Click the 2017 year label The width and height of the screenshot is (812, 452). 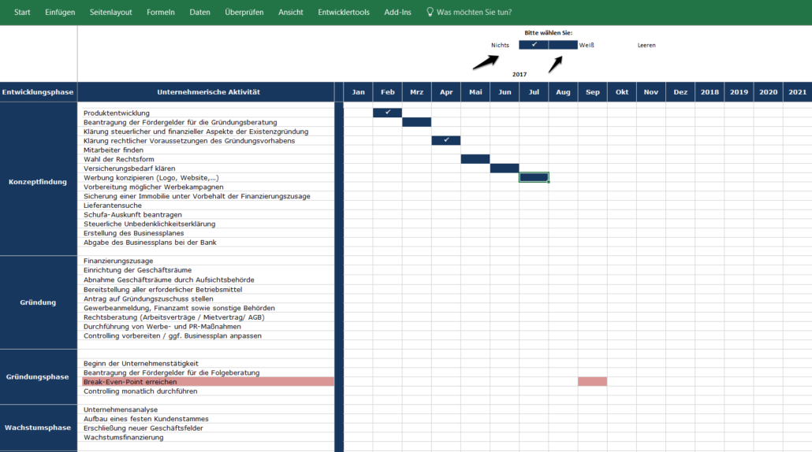click(x=520, y=75)
